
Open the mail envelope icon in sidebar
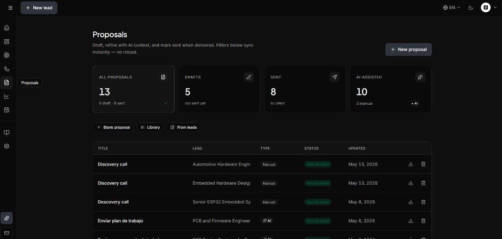[6, 233]
